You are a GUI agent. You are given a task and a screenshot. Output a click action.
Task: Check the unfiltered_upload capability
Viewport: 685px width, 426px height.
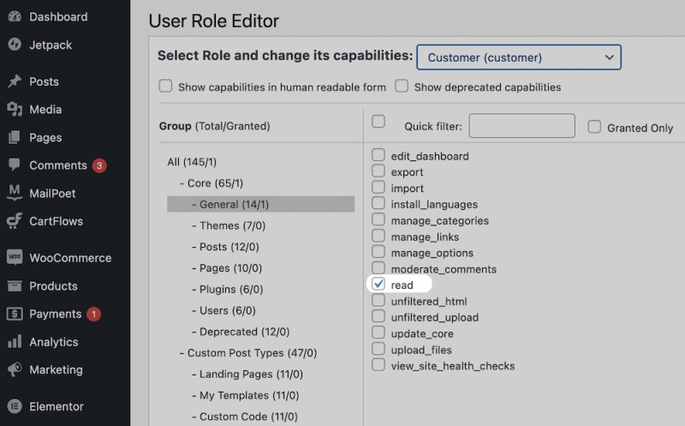(x=378, y=315)
